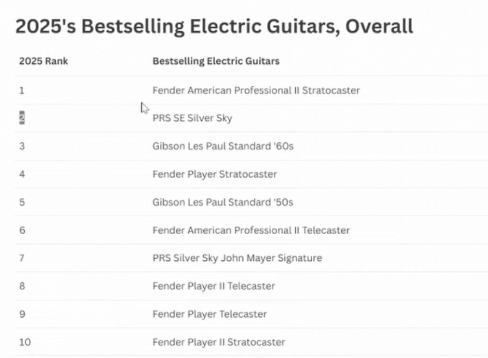Click the PRS SE Silver Sky entry
Viewport: 488px width, 358px height.
click(192, 118)
